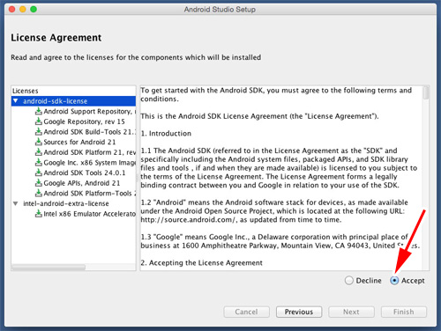Click the Finish button
Screen dimensions: 441x331
[404, 312]
